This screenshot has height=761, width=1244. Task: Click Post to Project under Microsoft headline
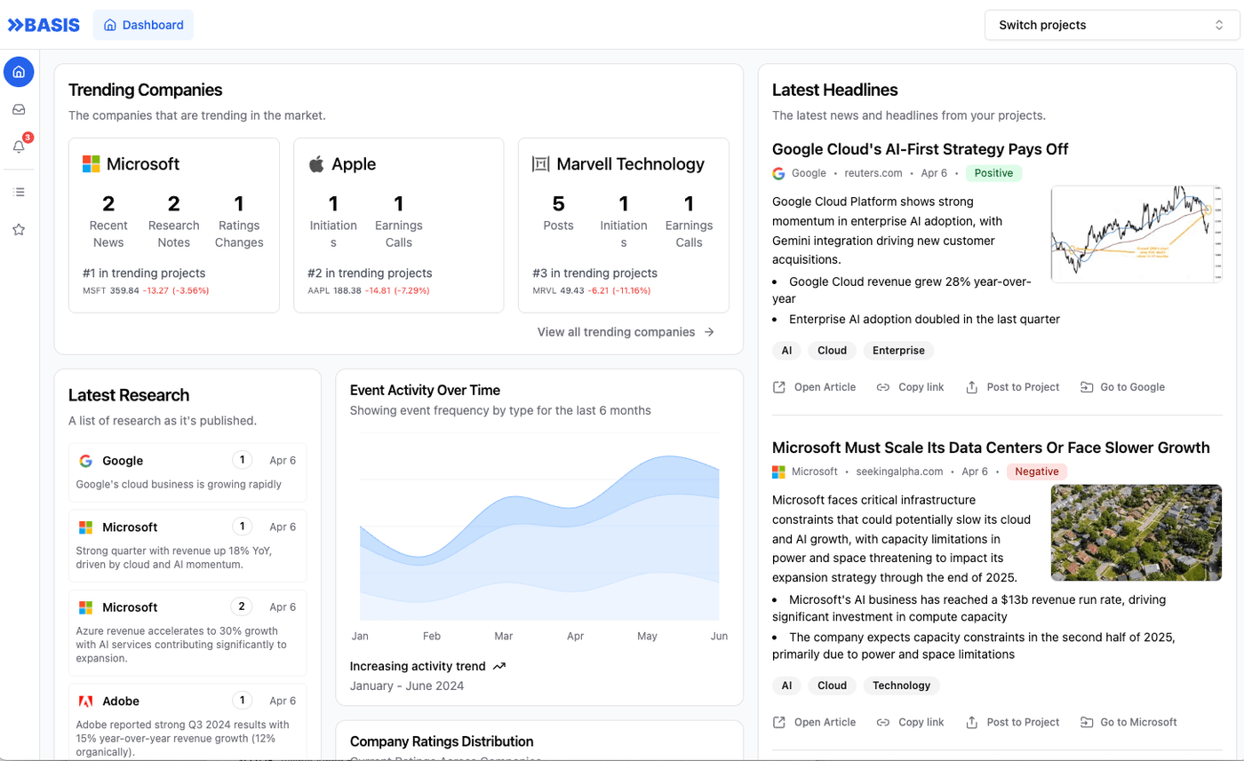pyautogui.click(x=1013, y=722)
